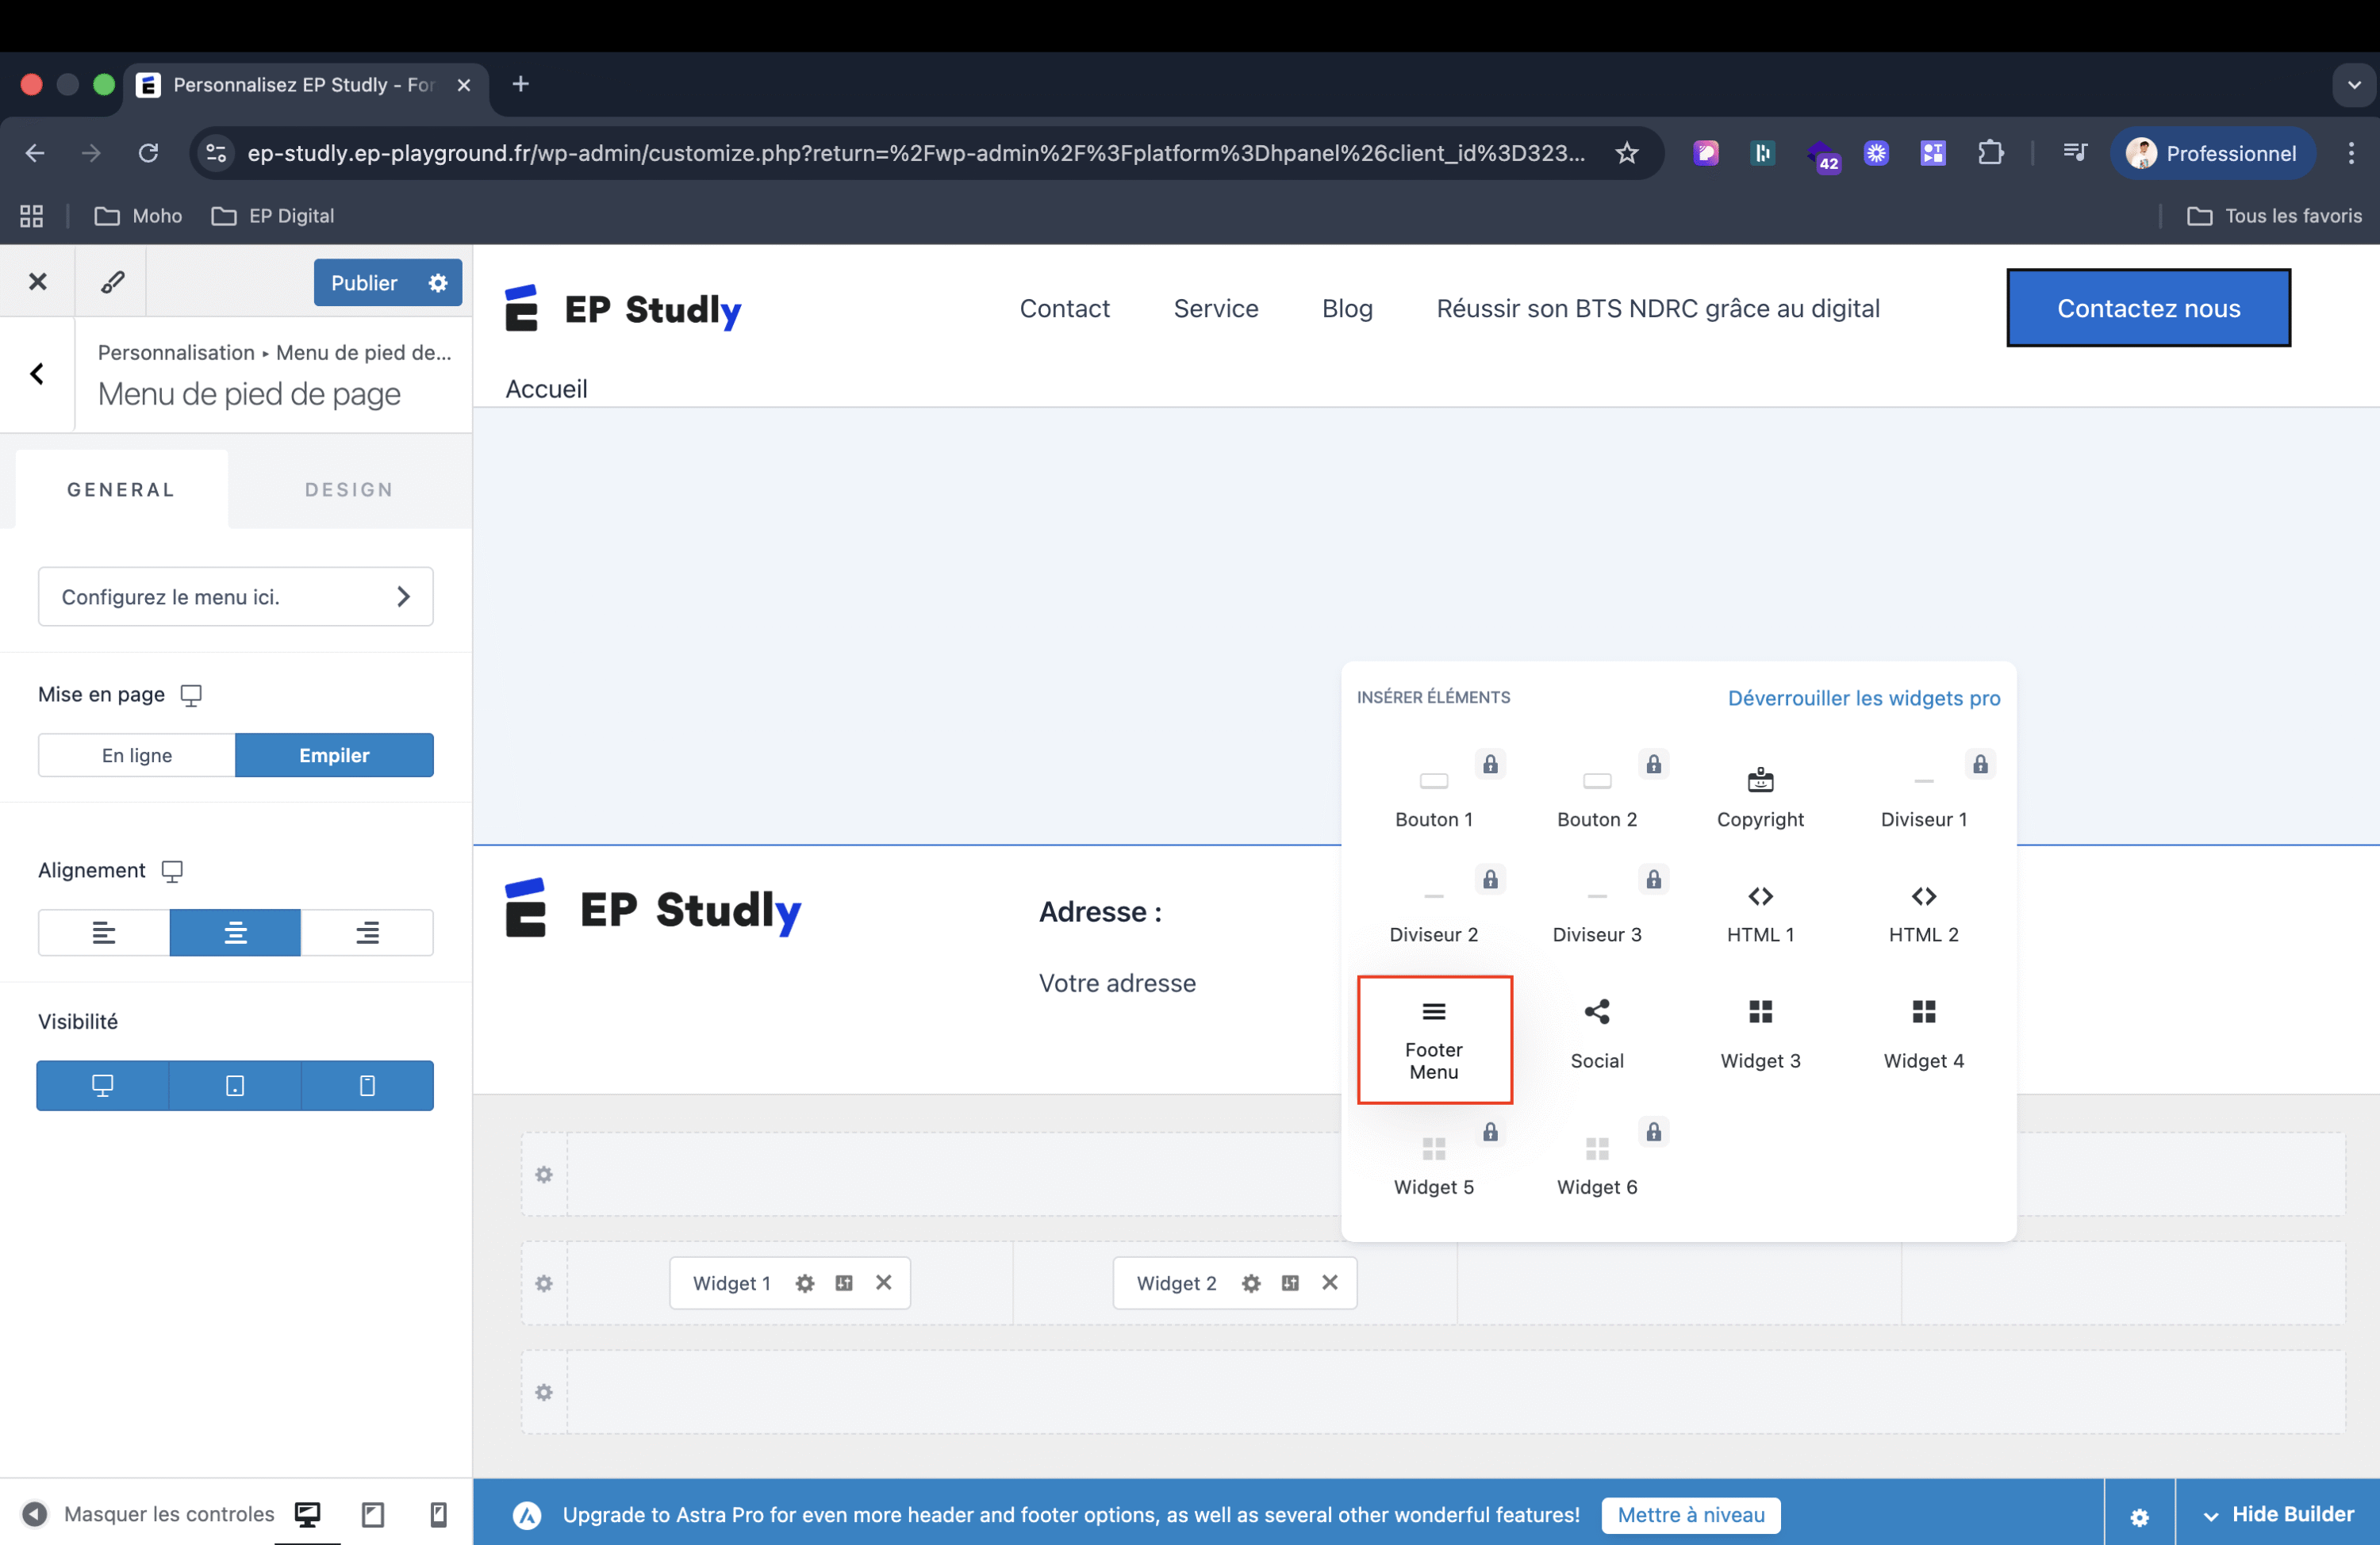Switch to mobile preview device icon
The height and width of the screenshot is (1545, 2380).
pyautogui.click(x=438, y=1514)
